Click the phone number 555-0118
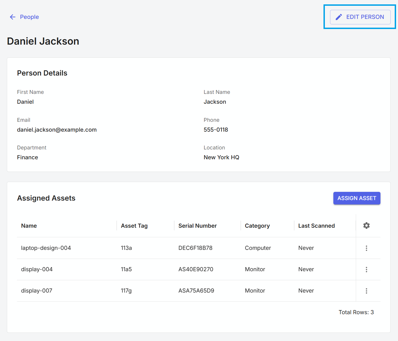 click(216, 130)
